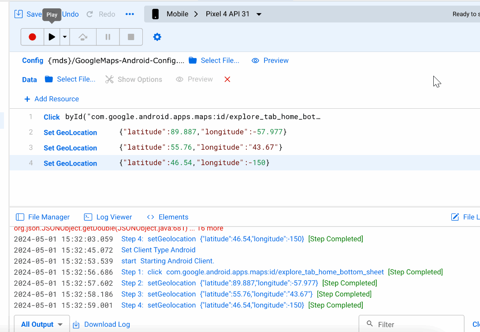Select step 2 Set GeoLocation command

[x=71, y=133]
